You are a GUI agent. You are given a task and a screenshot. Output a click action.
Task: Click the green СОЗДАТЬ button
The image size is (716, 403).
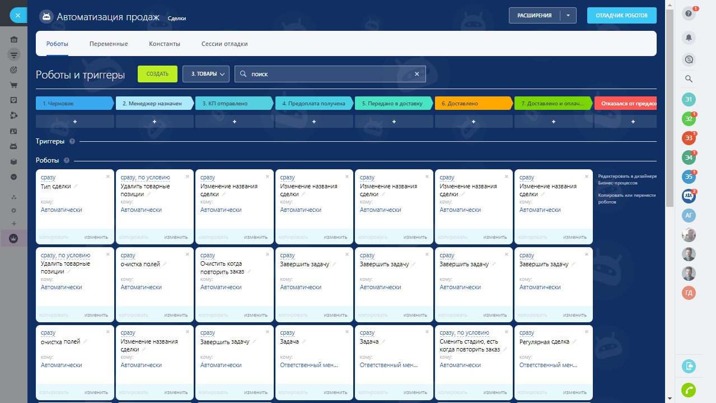coord(157,74)
